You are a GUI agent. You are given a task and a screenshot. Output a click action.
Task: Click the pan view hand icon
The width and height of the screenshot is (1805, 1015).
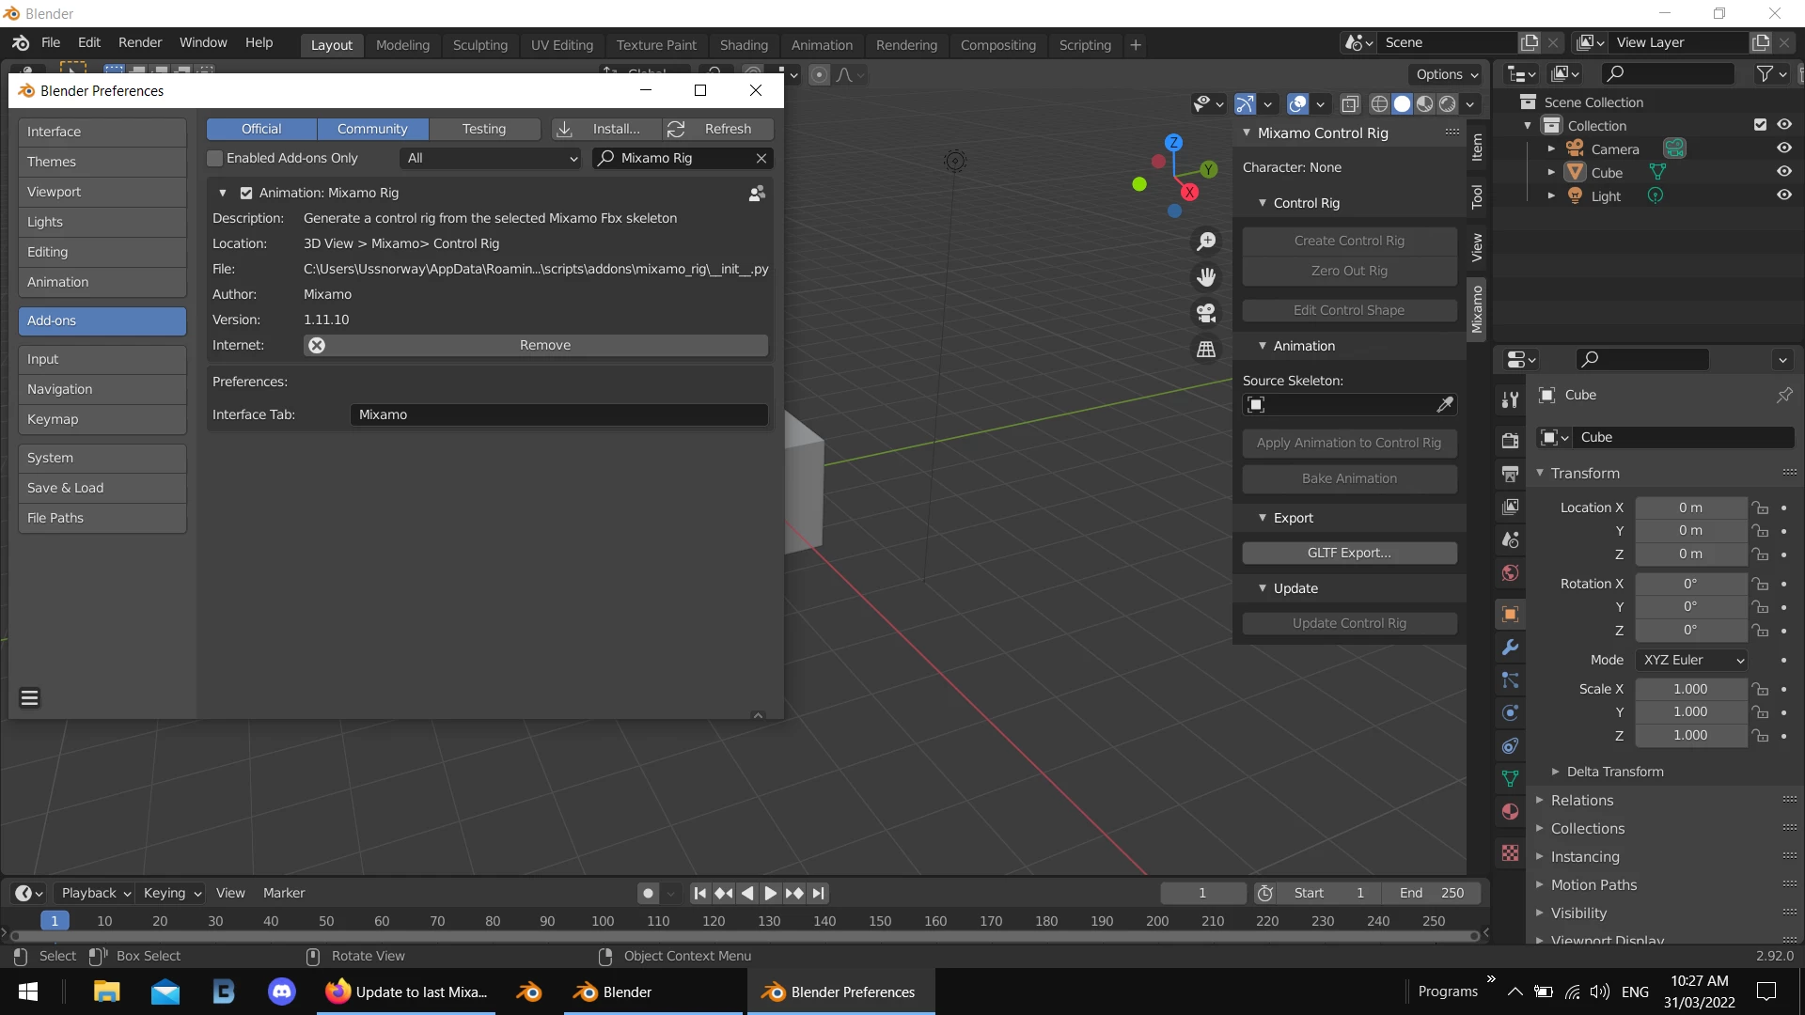tap(1206, 277)
